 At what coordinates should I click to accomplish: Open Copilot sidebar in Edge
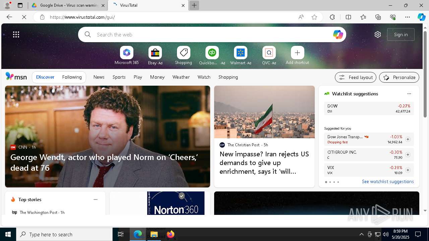(421, 17)
